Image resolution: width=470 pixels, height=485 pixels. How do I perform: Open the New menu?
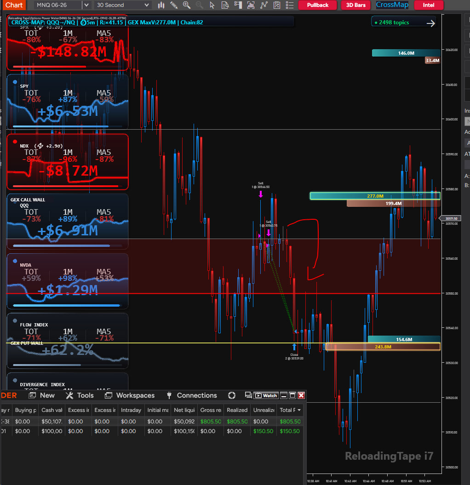(47, 395)
